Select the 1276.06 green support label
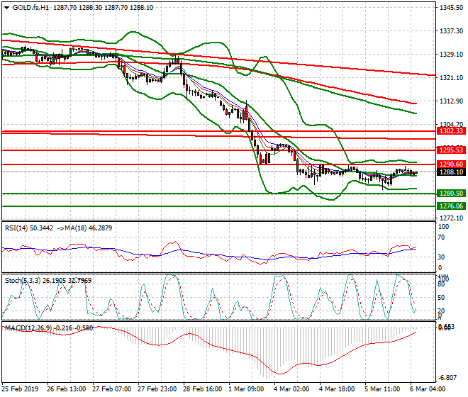468x397 pixels. click(x=451, y=206)
